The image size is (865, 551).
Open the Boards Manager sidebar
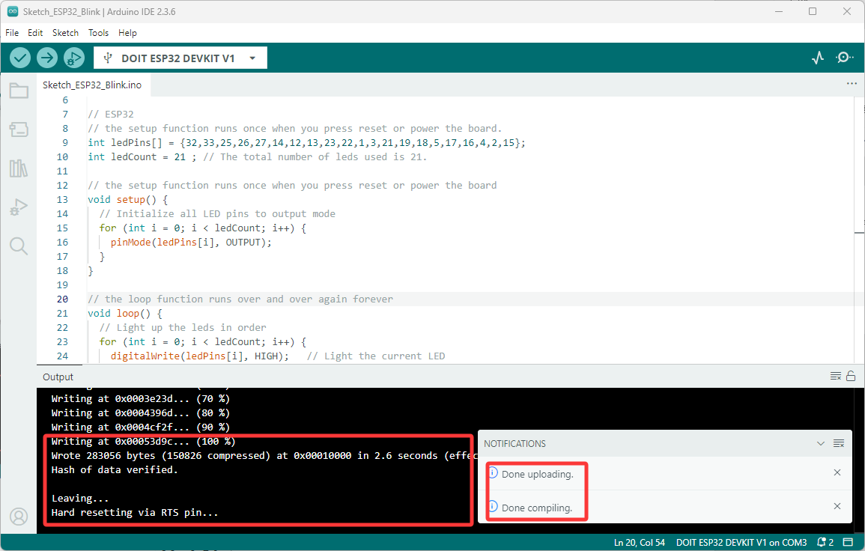19,130
